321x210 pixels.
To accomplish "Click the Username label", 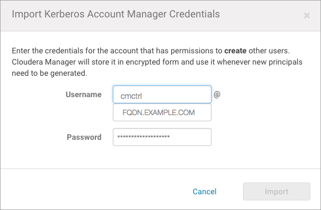I will pos(84,94).
